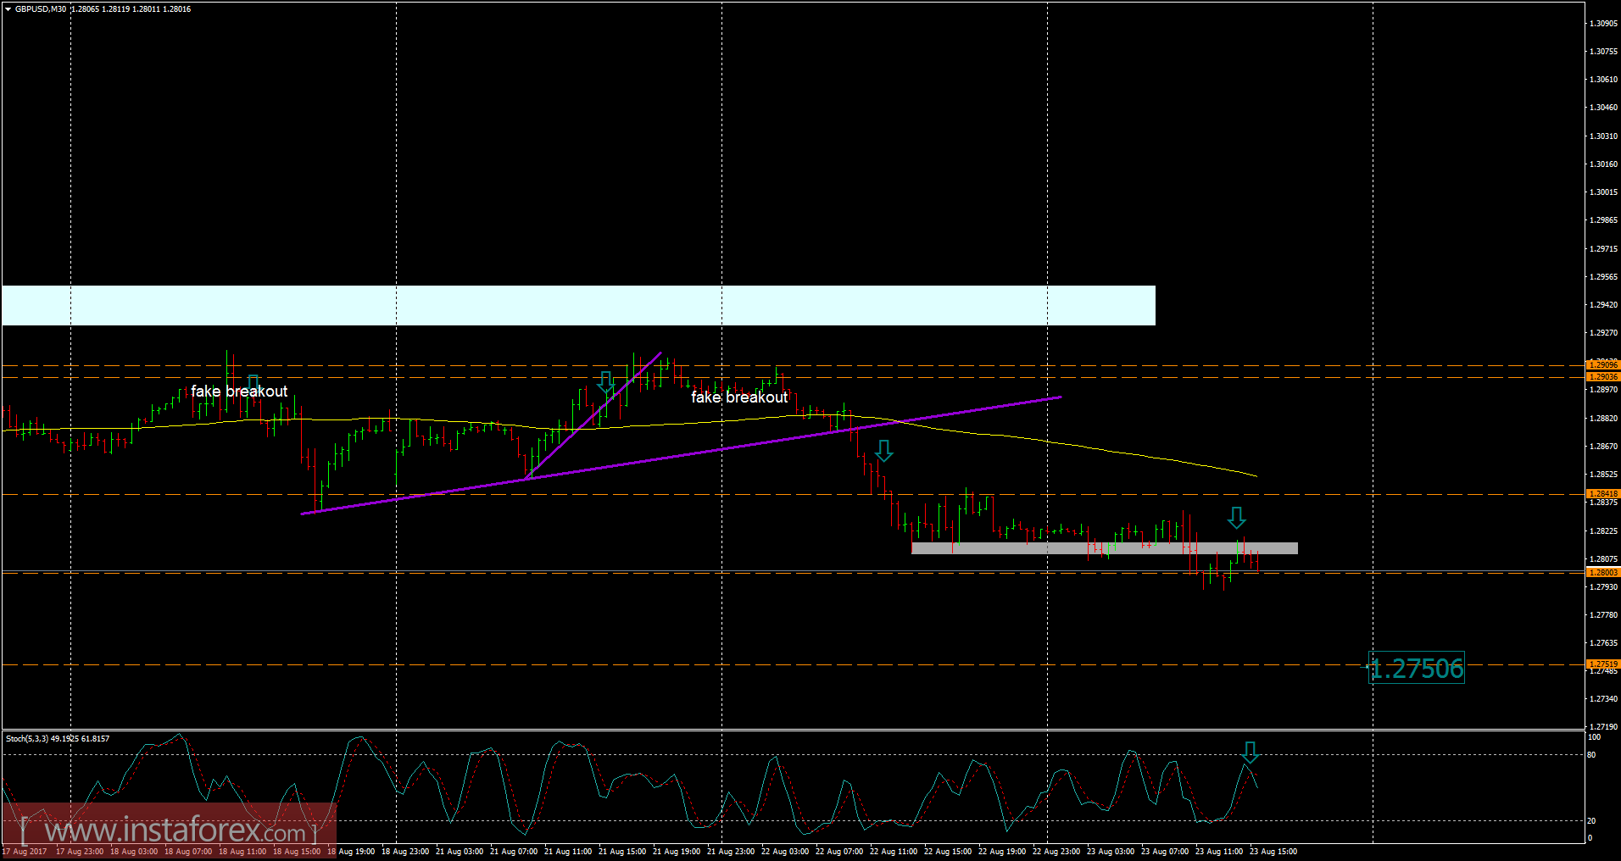Image resolution: width=1621 pixels, height=861 pixels.
Task: Select the 'fake breakout' label near 18 Aug peak
Action: [239, 391]
